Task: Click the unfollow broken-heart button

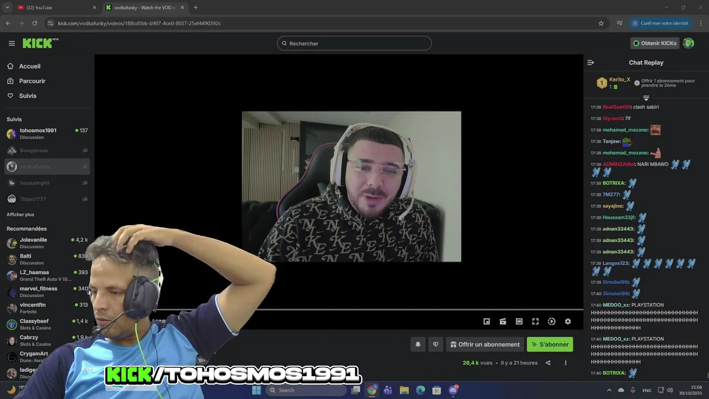Action: click(x=435, y=344)
